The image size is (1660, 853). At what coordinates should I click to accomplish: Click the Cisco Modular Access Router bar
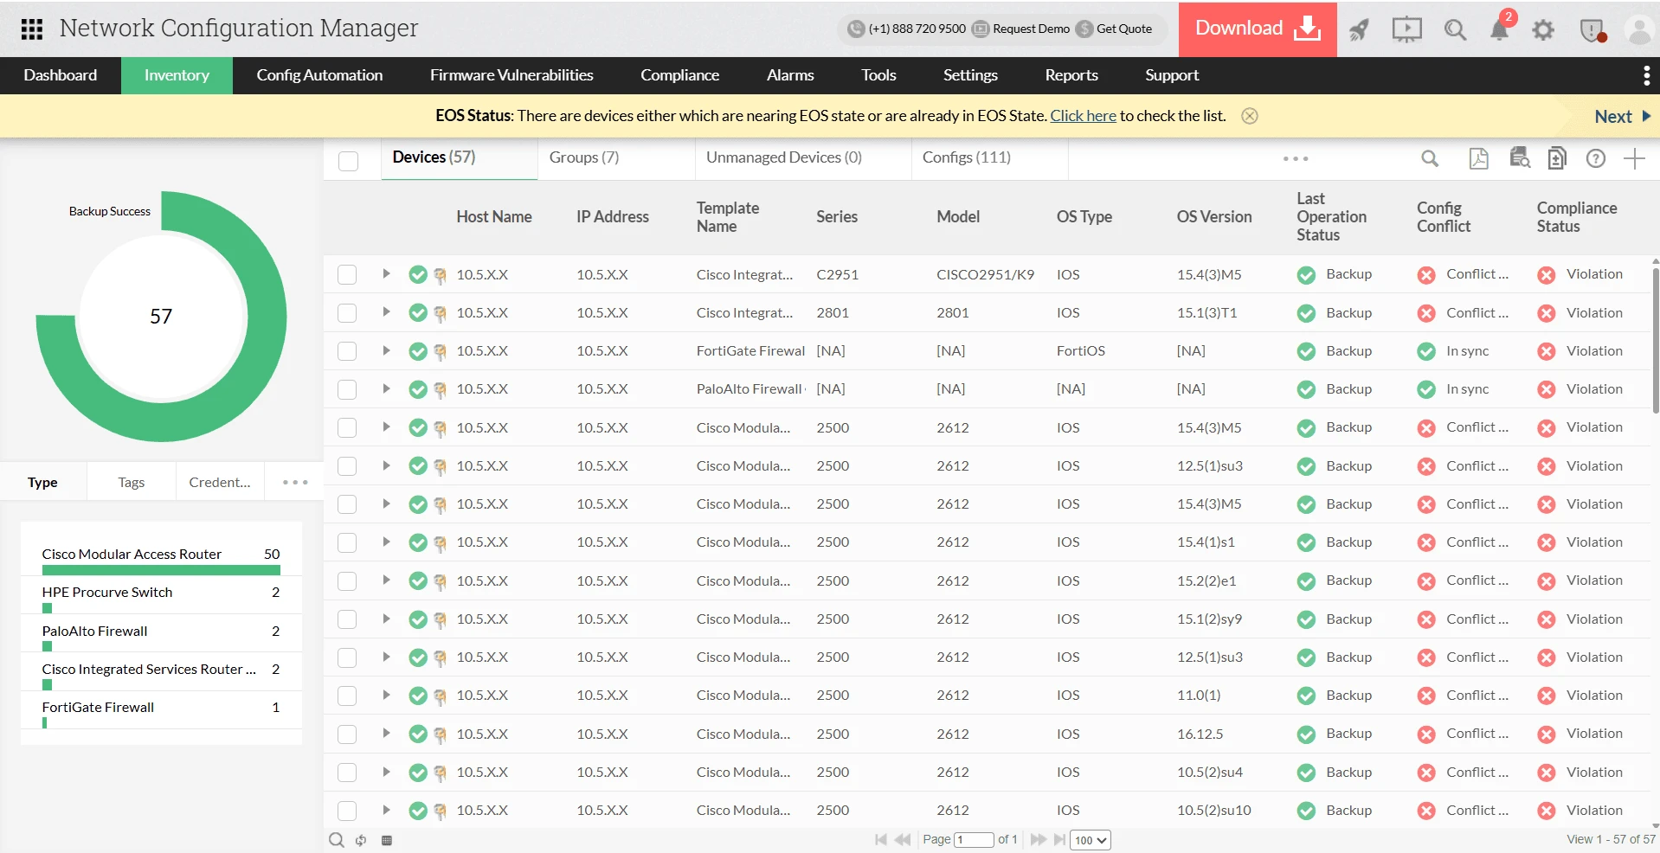(x=161, y=570)
